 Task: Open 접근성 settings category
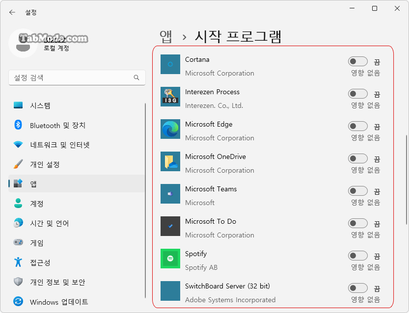coord(77,262)
